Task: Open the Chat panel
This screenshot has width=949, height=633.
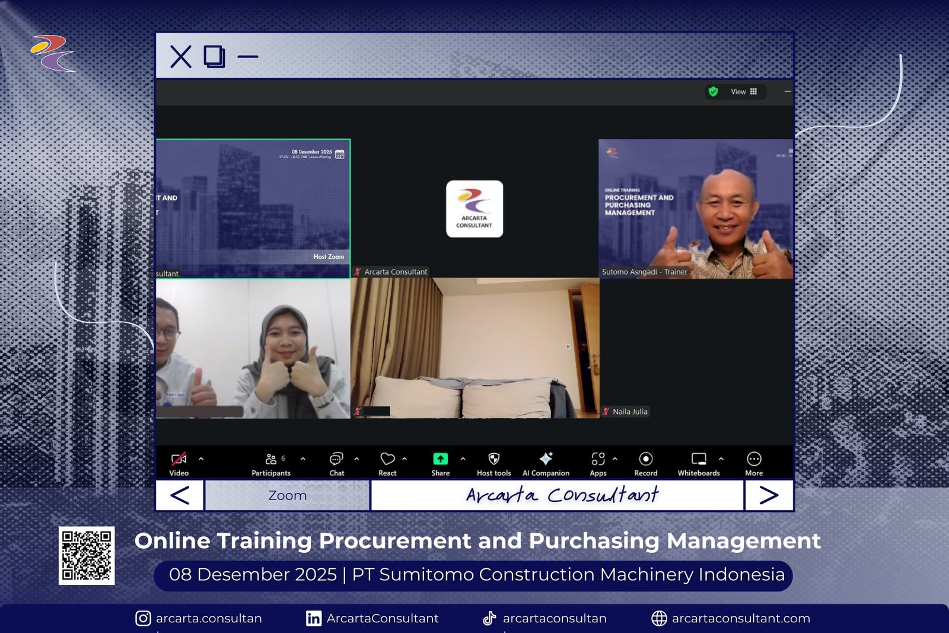Action: click(336, 460)
